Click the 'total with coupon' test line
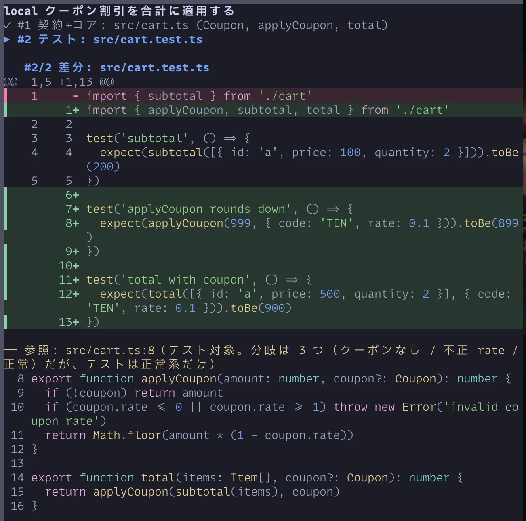This screenshot has height=521, width=526. click(200, 280)
